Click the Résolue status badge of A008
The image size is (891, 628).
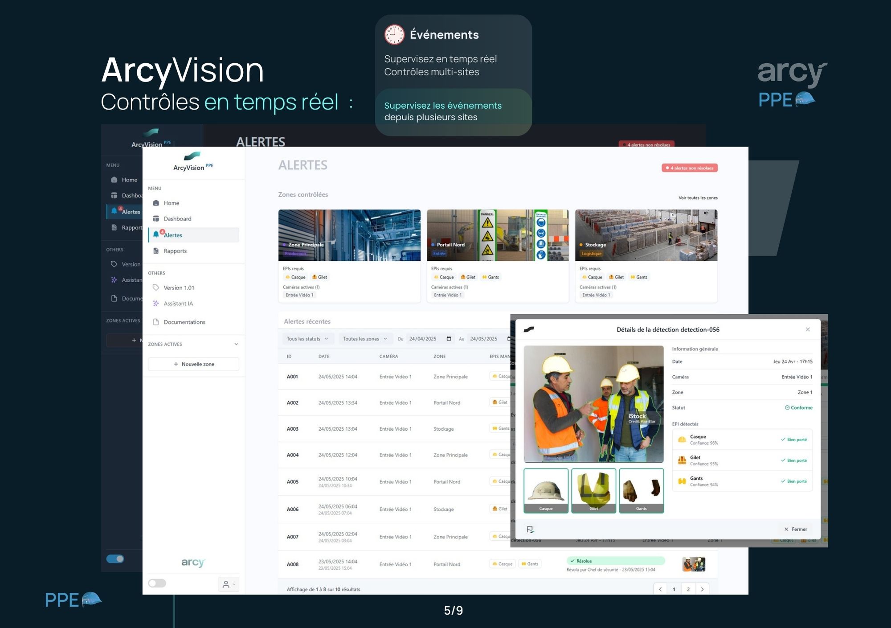point(616,561)
